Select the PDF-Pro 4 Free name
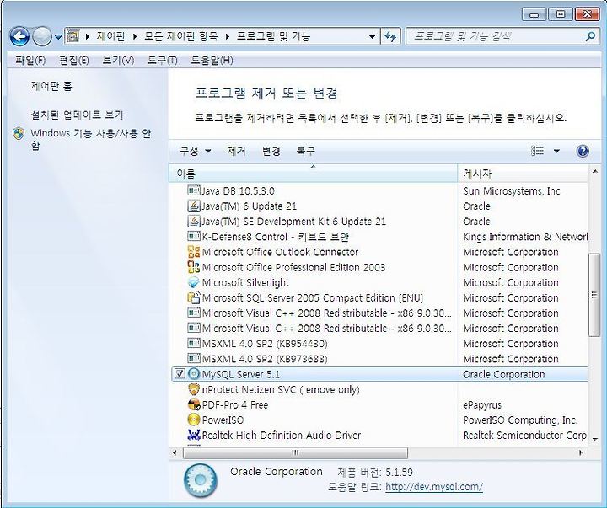Image resolution: width=607 pixels, height=508 pixels. (x=235, y=405)
